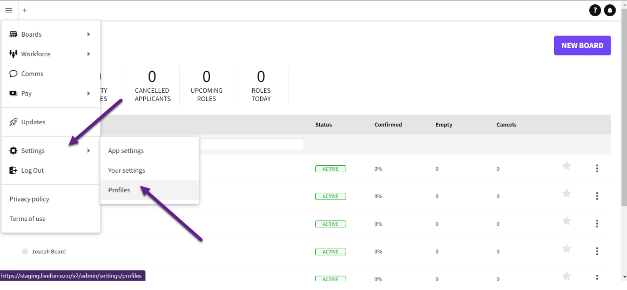Click the ACTIVE badge in first row

pyautogui.click(x=331, y=169)
